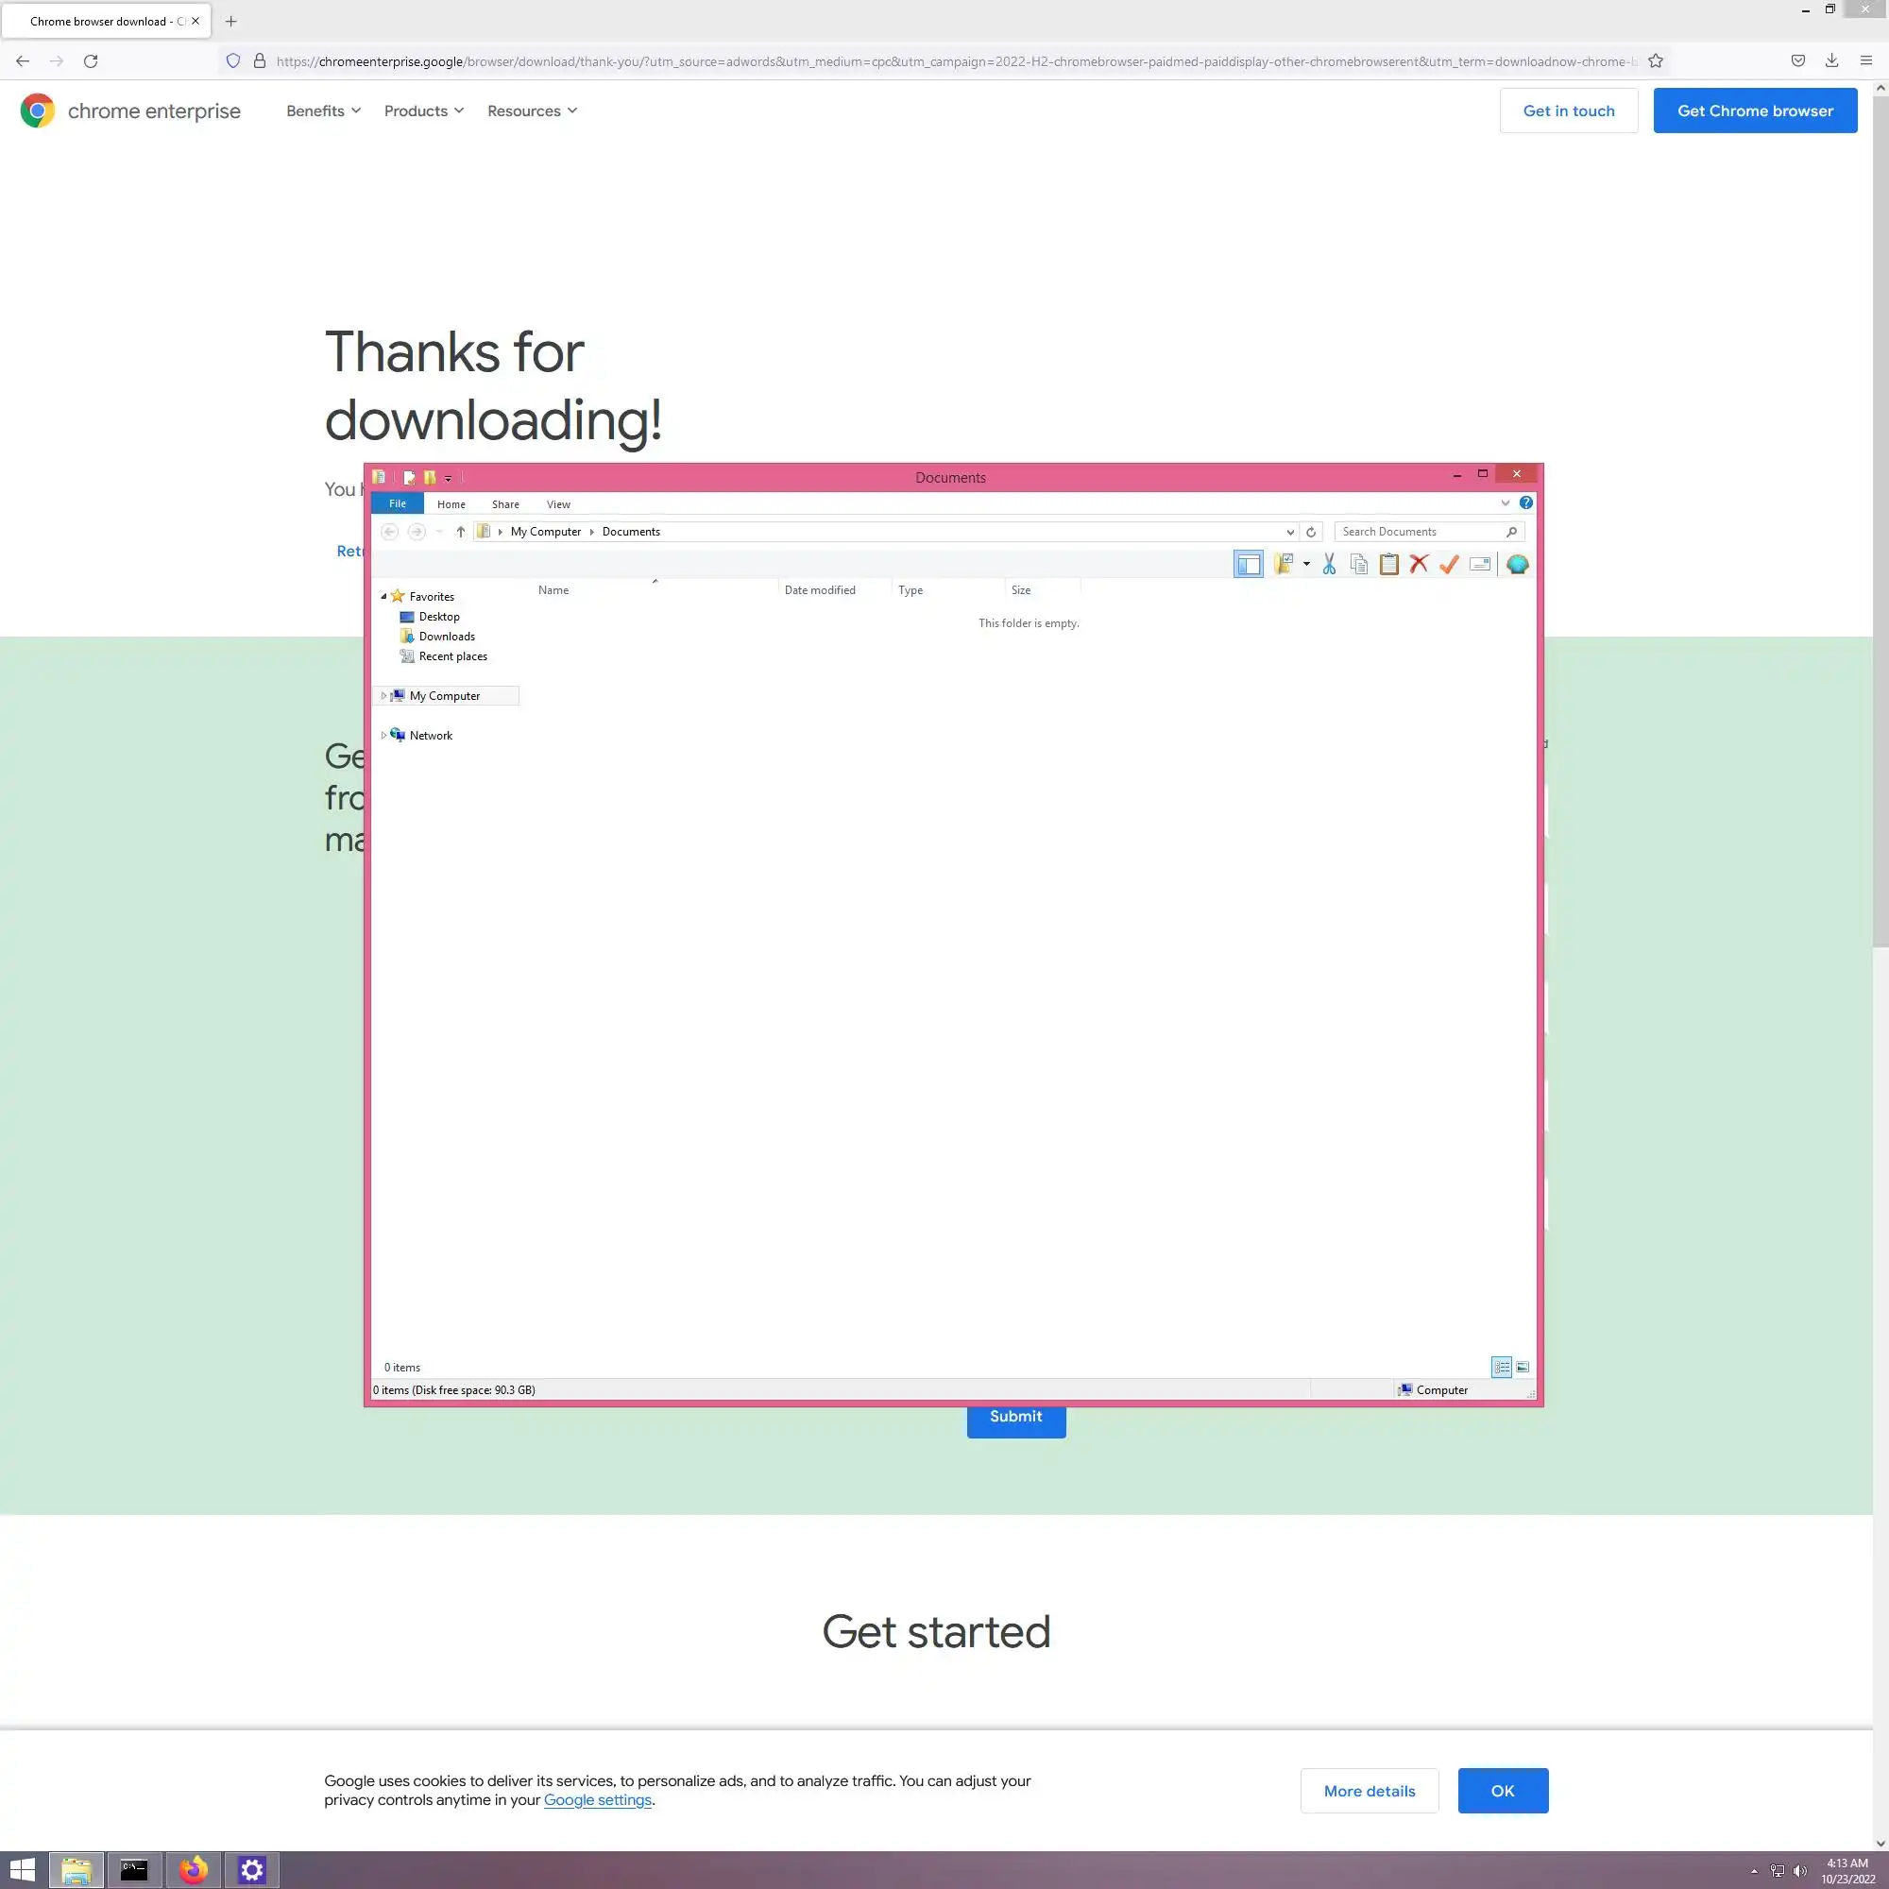Expand the My Computer tree node

coord(383,696)
